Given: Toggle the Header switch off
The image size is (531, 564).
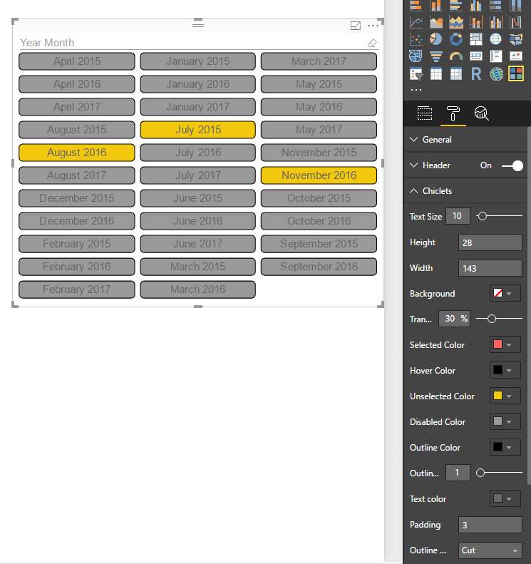Looking at the screenshot, I should click(x=512, y=166).
